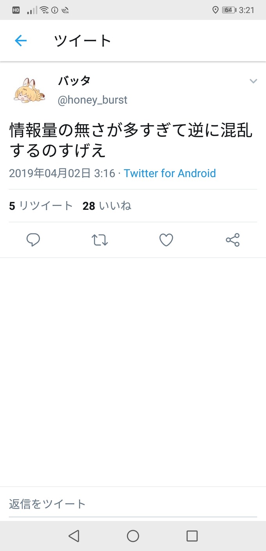Expand the dropdown arrow next to the username
Image resolution: width=266 pixels, height=551 pixels.
pos(253,81)
